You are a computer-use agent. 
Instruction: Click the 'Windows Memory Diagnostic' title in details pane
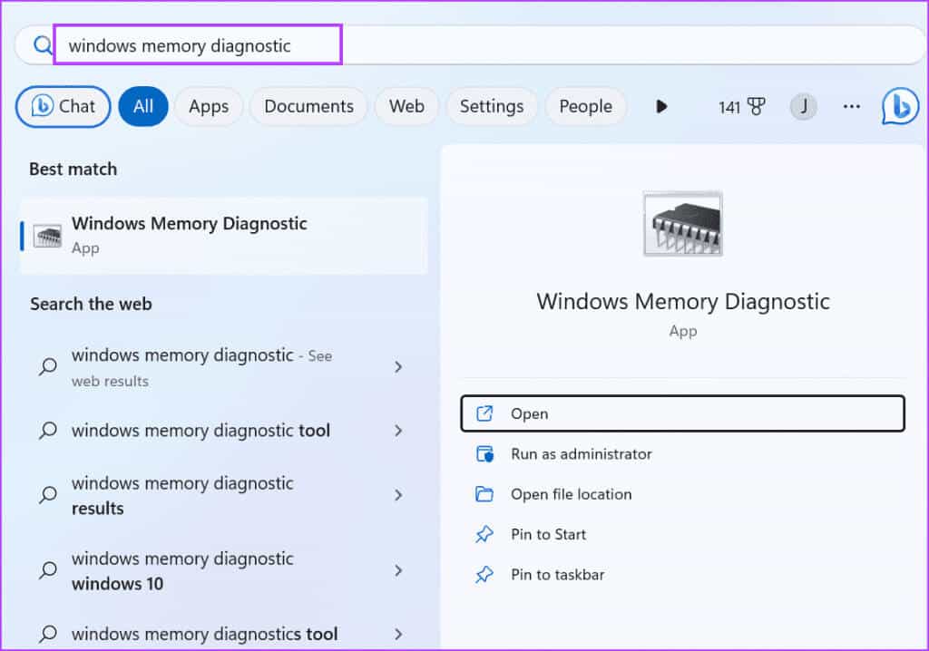[682, 302]
